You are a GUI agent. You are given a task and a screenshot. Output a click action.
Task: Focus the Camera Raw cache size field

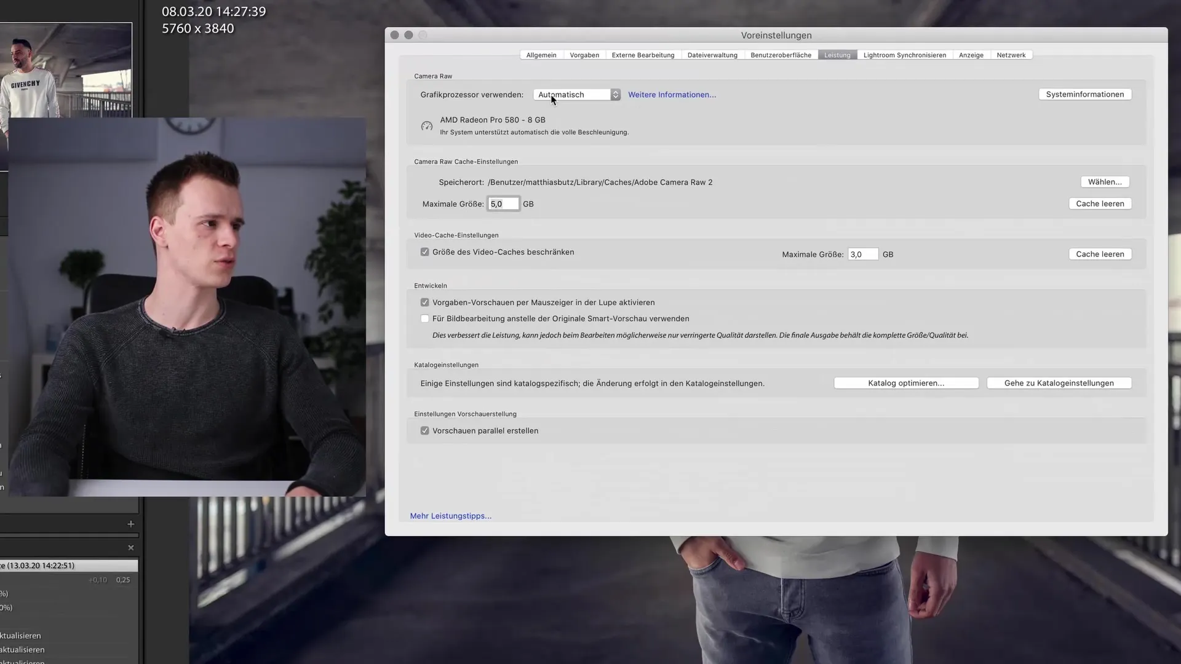(503, 204)
